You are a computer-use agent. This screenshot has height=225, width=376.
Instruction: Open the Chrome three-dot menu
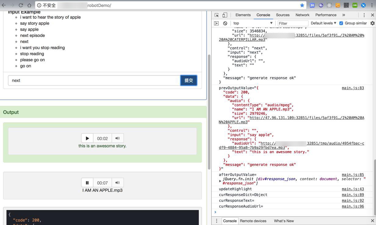(x=372, y=5)
